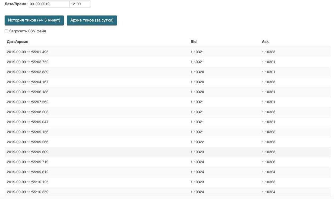Select the row timestamped 11:55:09.609
This screenshot has width=334, height=199.
click(x=168, y=152)
